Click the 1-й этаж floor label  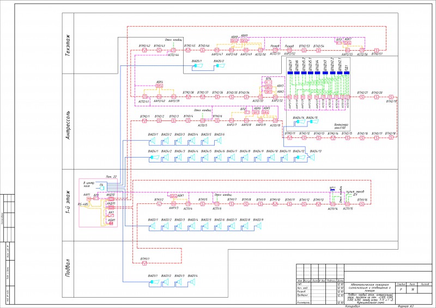tap(68, 200)
